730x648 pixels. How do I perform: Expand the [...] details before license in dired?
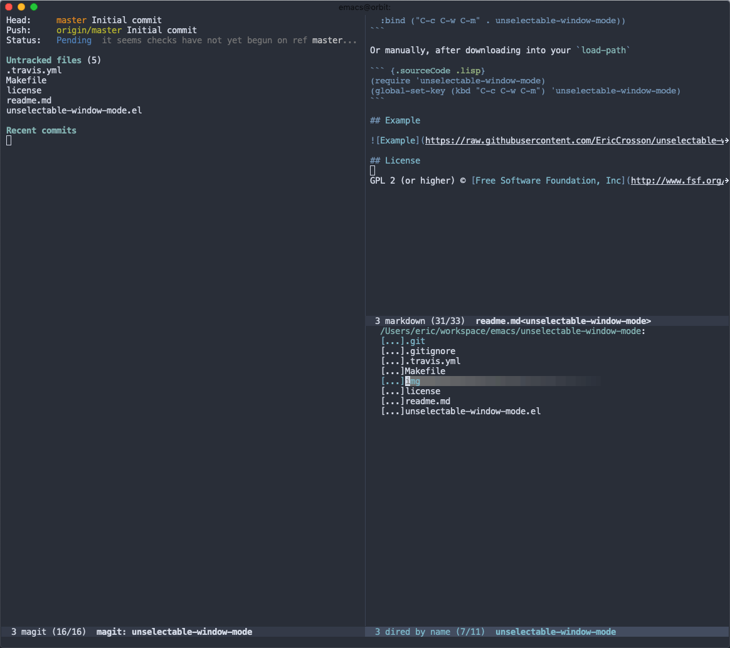point(393,391)
